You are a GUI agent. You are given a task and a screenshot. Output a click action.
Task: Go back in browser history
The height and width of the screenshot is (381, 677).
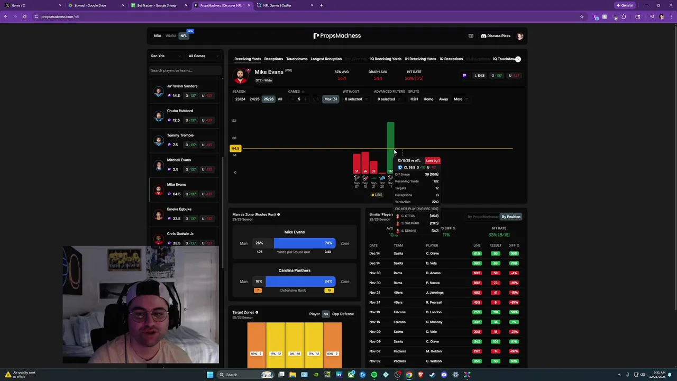6,16
